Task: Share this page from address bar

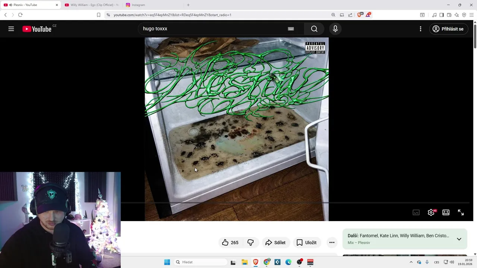Action: [x=350, y=15]
